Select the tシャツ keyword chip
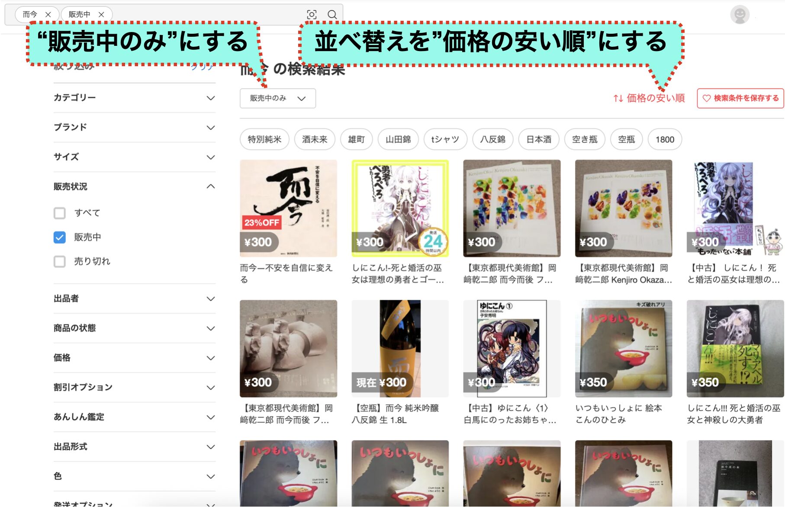Image resolution: width=785 pixels, height=507 pixels. 445,139
